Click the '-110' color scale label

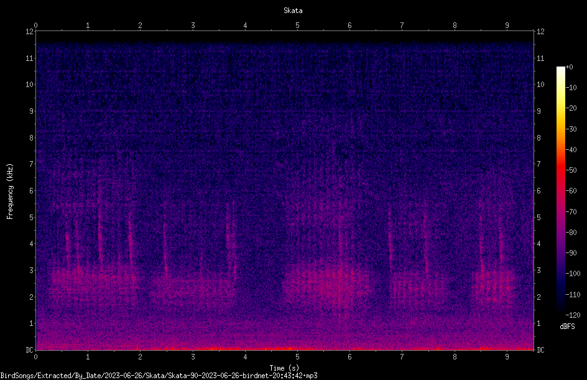point(573,295)
